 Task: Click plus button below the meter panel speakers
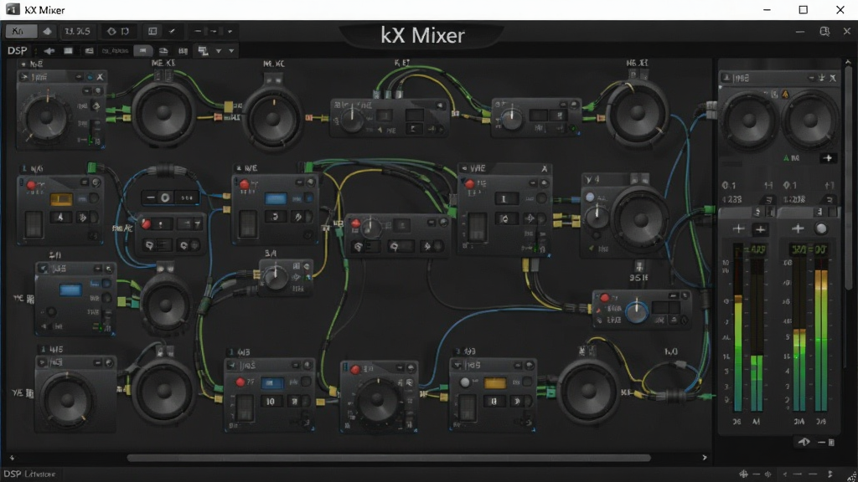(828, 158)
